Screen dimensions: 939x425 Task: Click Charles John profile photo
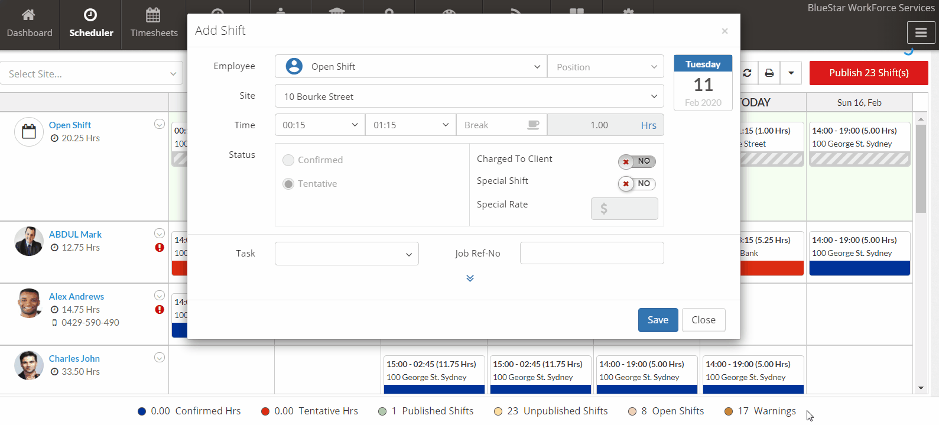pyautogui.click(x=29, y=365)
